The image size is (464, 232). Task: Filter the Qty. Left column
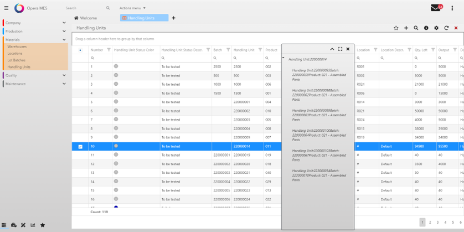(433, 50)
